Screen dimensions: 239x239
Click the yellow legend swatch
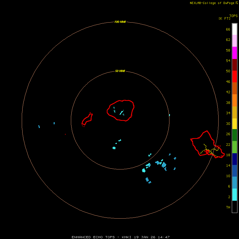(234, 124)
